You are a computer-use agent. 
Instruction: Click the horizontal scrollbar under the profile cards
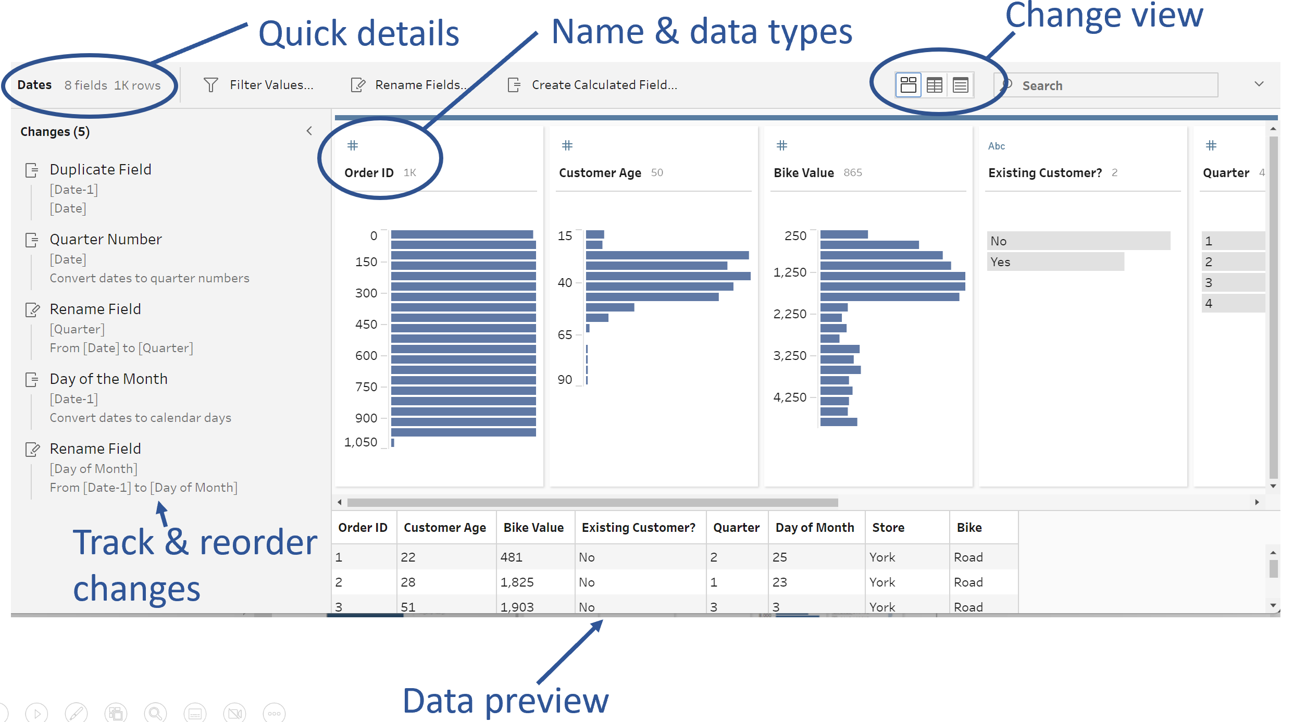592,502
